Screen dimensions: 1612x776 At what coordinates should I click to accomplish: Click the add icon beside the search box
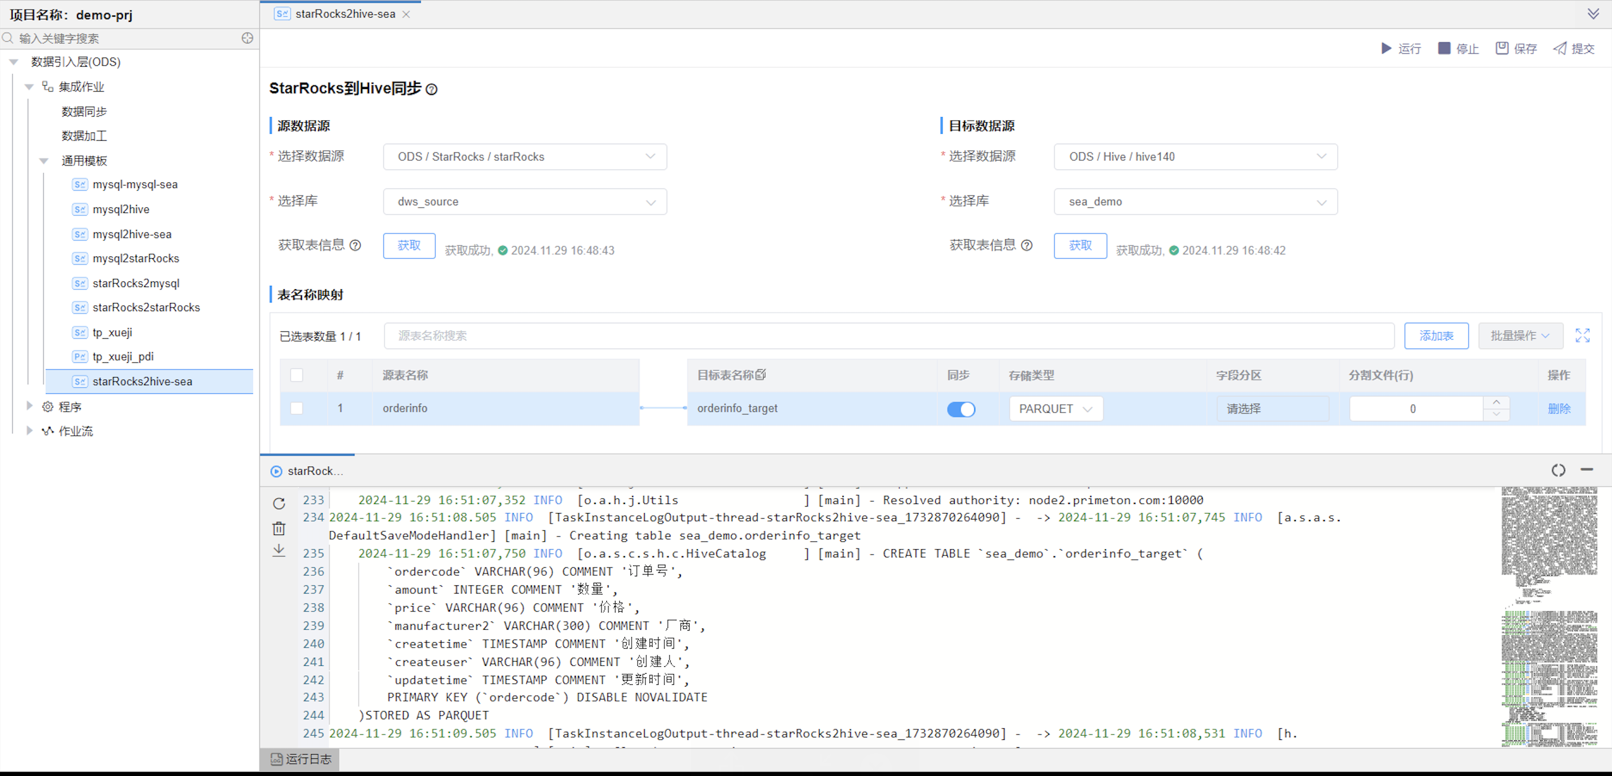pyautogui.click(x=247, y=38)
